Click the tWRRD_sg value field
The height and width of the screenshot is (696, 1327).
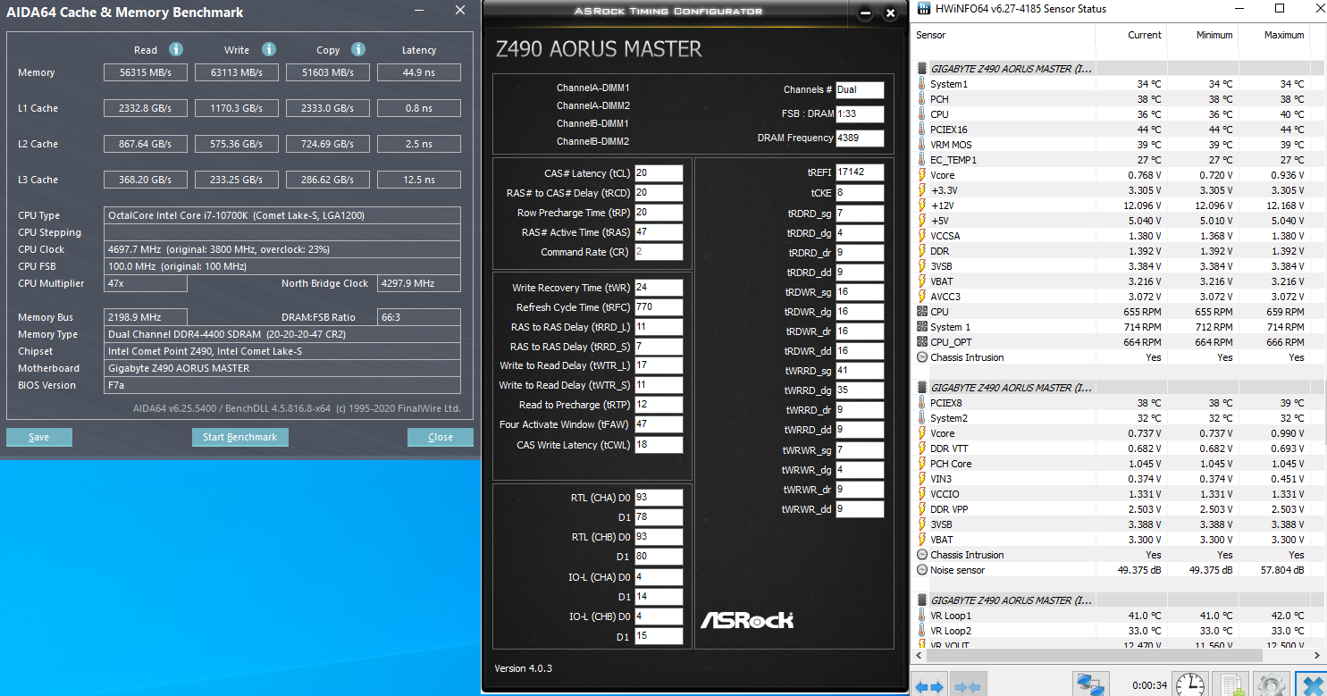click(x=860, y=371)
